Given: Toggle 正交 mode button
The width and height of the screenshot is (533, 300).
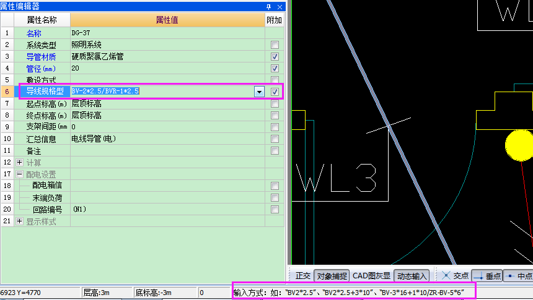Looking at the screenshot, I should click(x=303, y=275).
